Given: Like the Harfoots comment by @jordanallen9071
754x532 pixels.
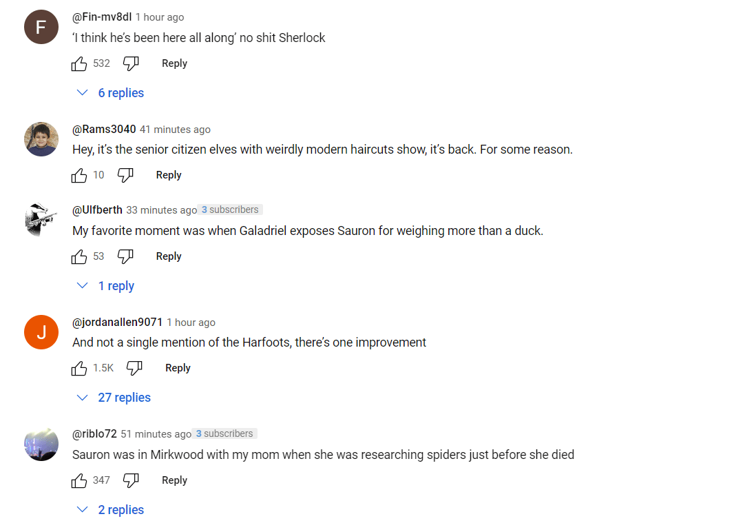Looking at the screenshot, I should [x=79, y=368].
